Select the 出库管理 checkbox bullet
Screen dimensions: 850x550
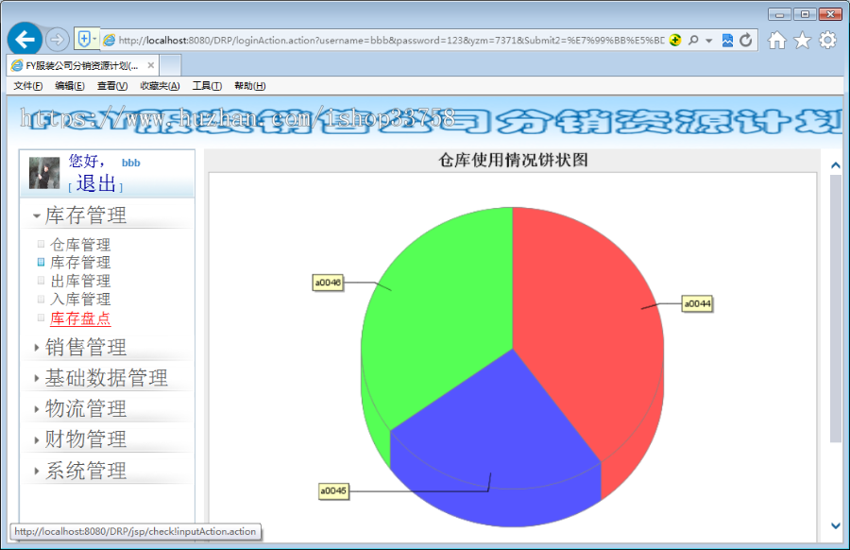click(x=40, y=281)
